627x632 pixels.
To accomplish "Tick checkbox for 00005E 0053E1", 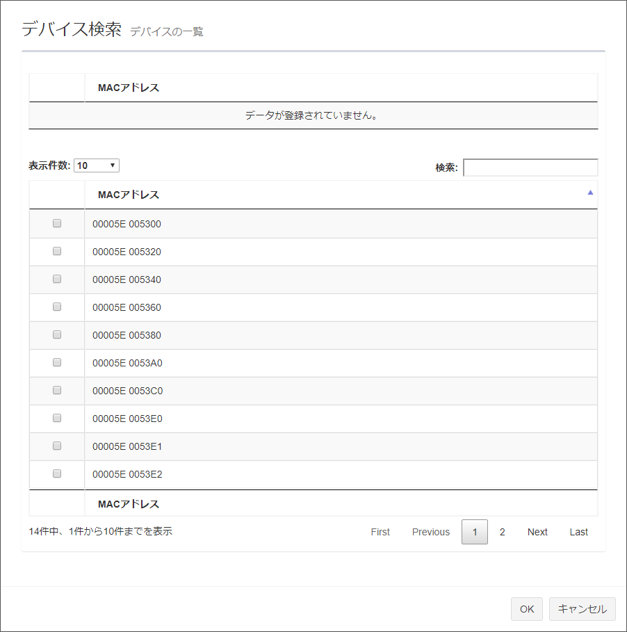I will point(57,446).
